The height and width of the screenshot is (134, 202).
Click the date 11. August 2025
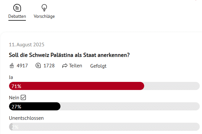(x=27, y=45)
